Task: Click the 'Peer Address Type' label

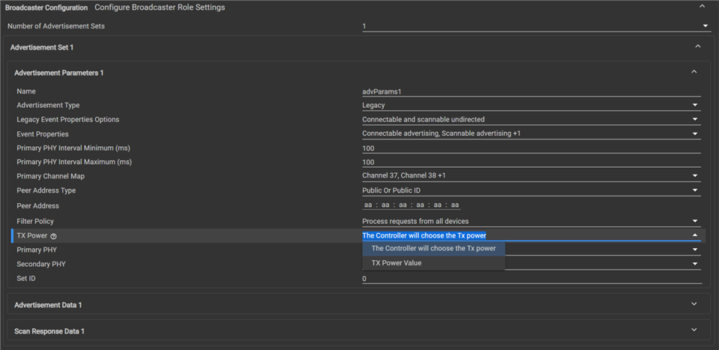Action: [46, 190]
